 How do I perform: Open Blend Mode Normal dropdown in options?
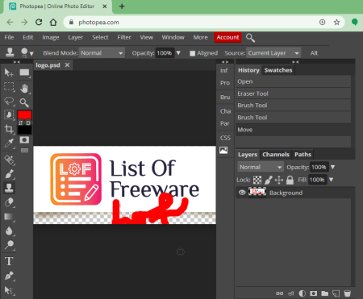point(102,53)
